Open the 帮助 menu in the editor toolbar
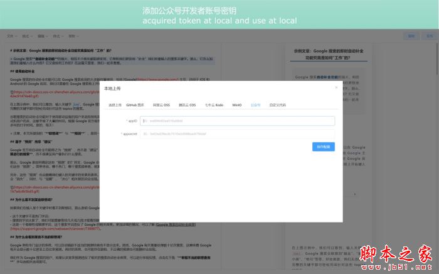Screen dimensions: 439x274 tap(73, 36)
